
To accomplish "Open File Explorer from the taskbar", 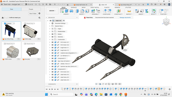I will [101, 94].
